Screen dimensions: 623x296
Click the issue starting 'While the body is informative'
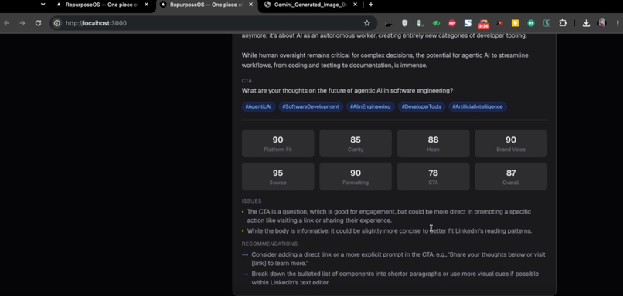pyautogui.click(x=390, y=230)
